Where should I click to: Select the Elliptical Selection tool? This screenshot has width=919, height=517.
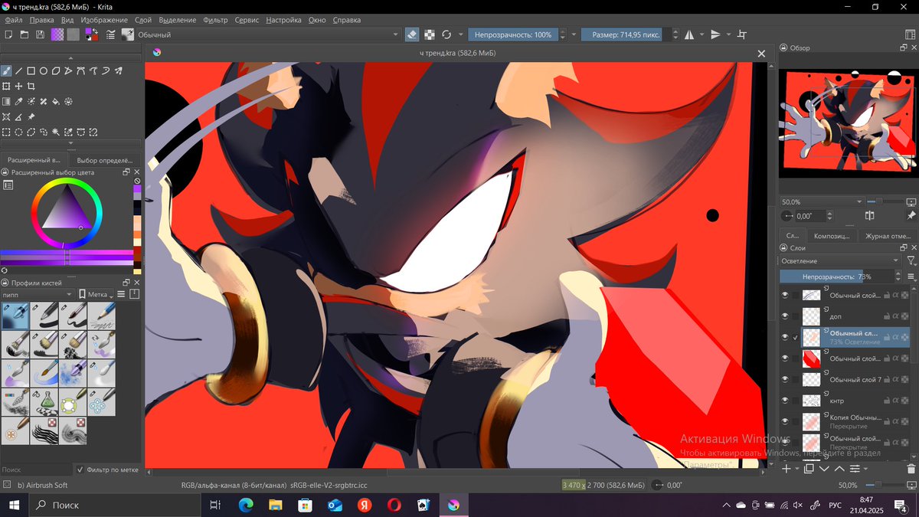click(x=19, y=132)
